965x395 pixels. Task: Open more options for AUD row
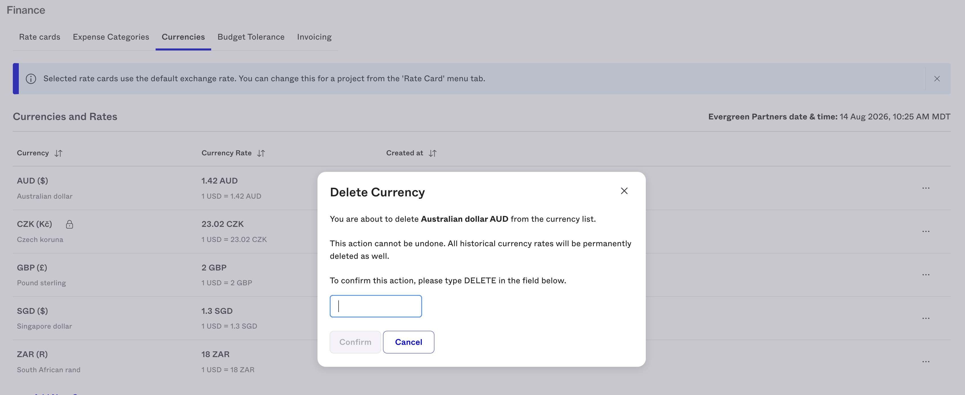pos(926,188)
